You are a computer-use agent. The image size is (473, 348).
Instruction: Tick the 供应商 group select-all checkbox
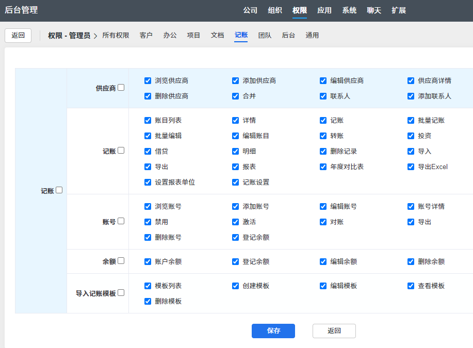click(x=121, y=88)
